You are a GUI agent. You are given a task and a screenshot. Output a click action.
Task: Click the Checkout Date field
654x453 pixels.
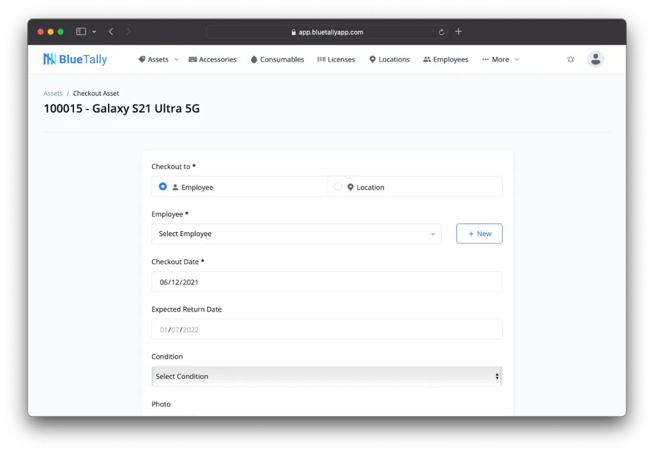point(327,282)
